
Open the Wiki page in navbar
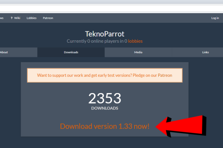17,18
